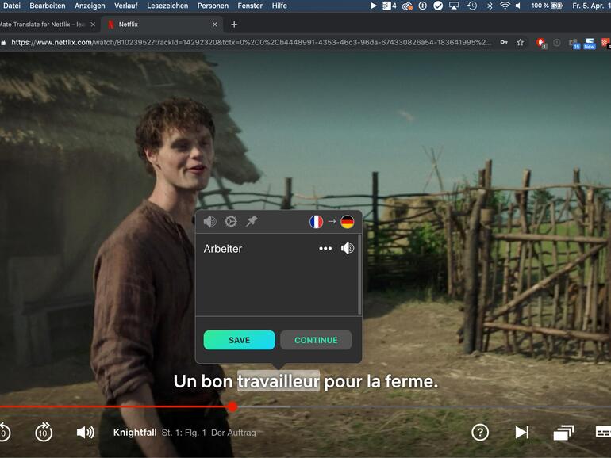Open the extension icon labeled New
Screen dimensions: 611x458
coord(589,44)
